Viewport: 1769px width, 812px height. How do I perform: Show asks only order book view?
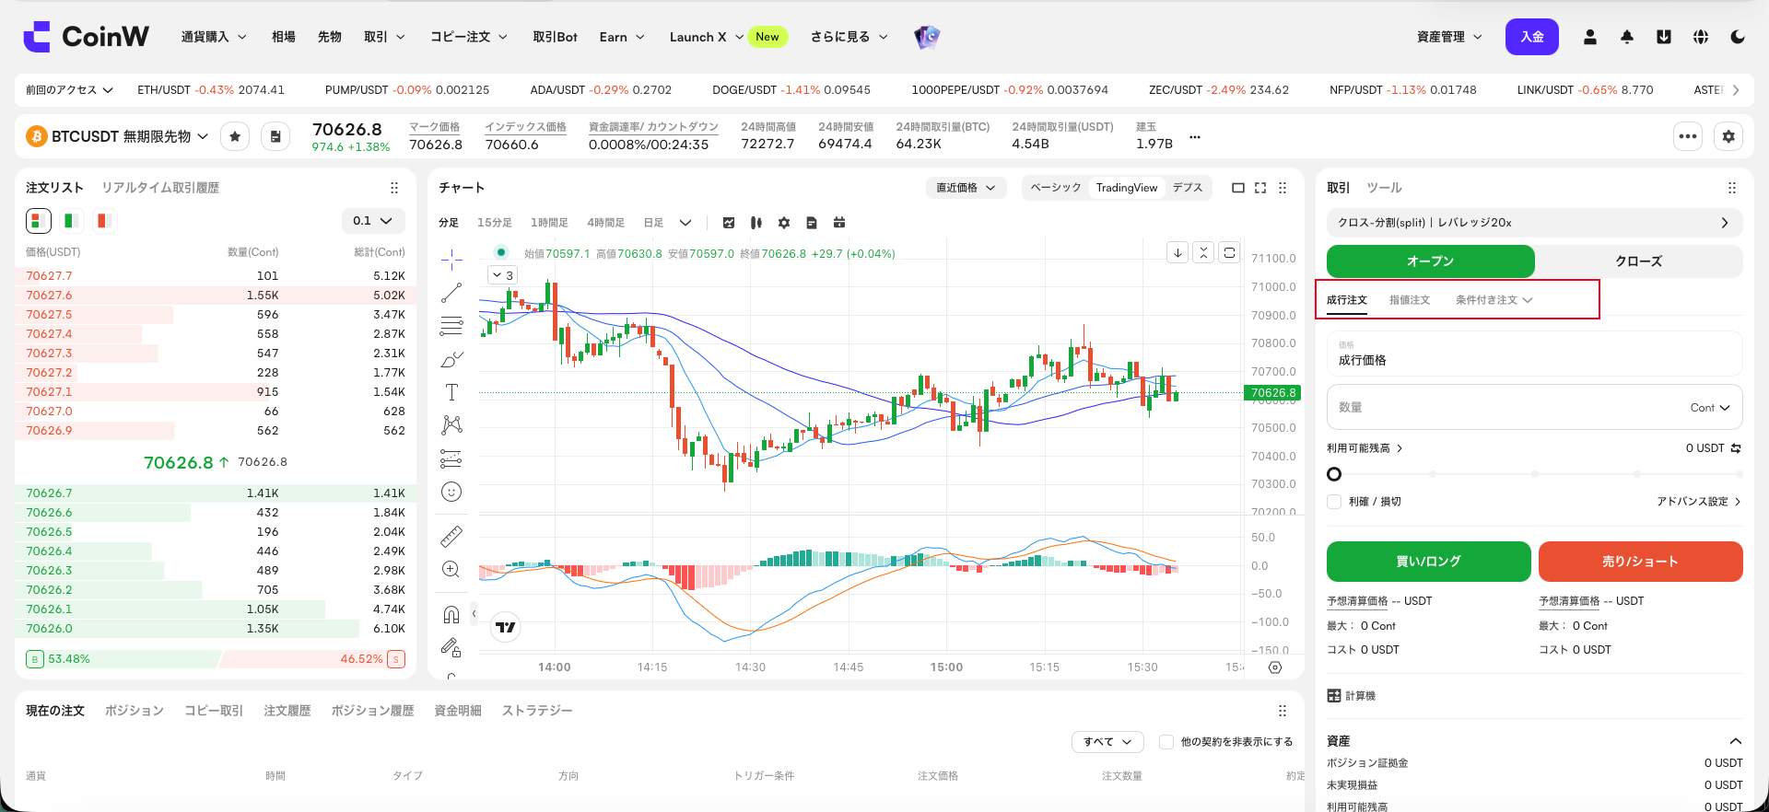104,221
